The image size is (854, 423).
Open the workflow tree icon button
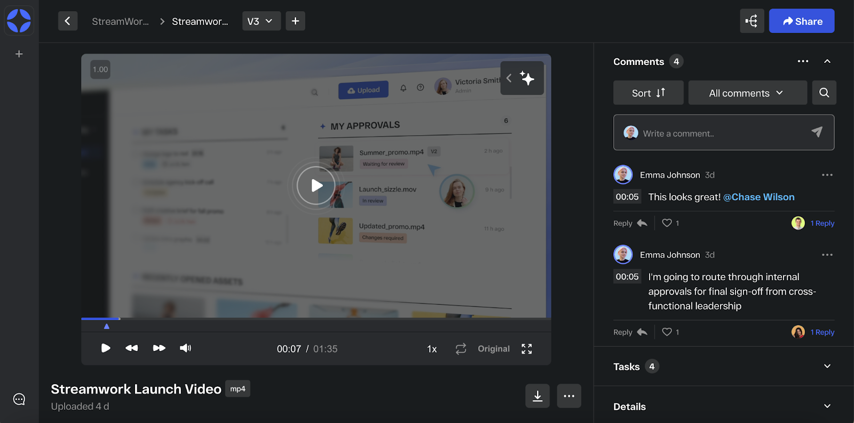pyautogui.click(x=752, y=21)
